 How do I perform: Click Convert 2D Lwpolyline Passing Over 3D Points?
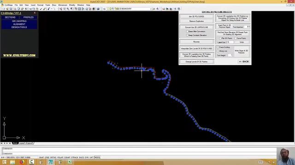pyautogui.click(x=196, y=55)
